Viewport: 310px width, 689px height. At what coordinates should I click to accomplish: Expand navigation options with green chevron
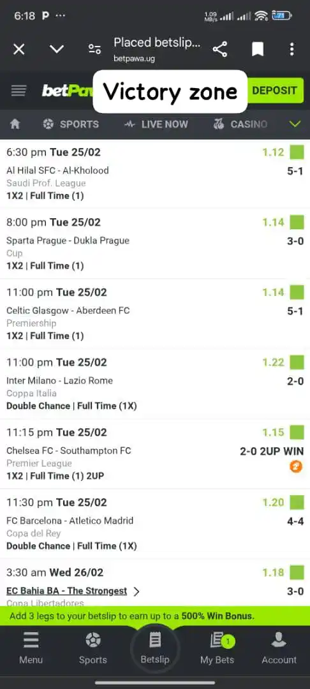[x=295, y=124]
